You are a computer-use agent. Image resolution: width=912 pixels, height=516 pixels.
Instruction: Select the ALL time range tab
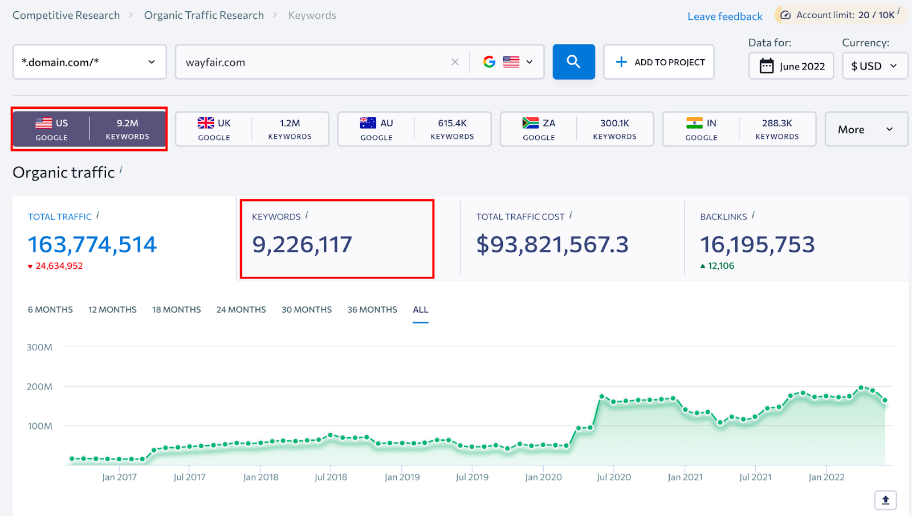421,310
